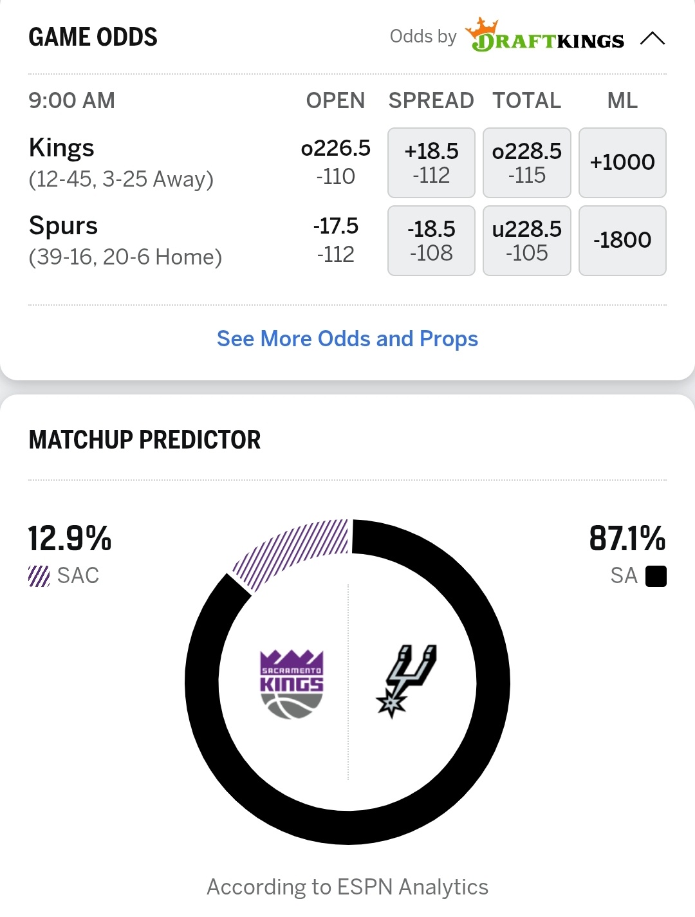Select Kings spread +18.5 -112
This screenshot has width=695, height=917.
point(431,163)
